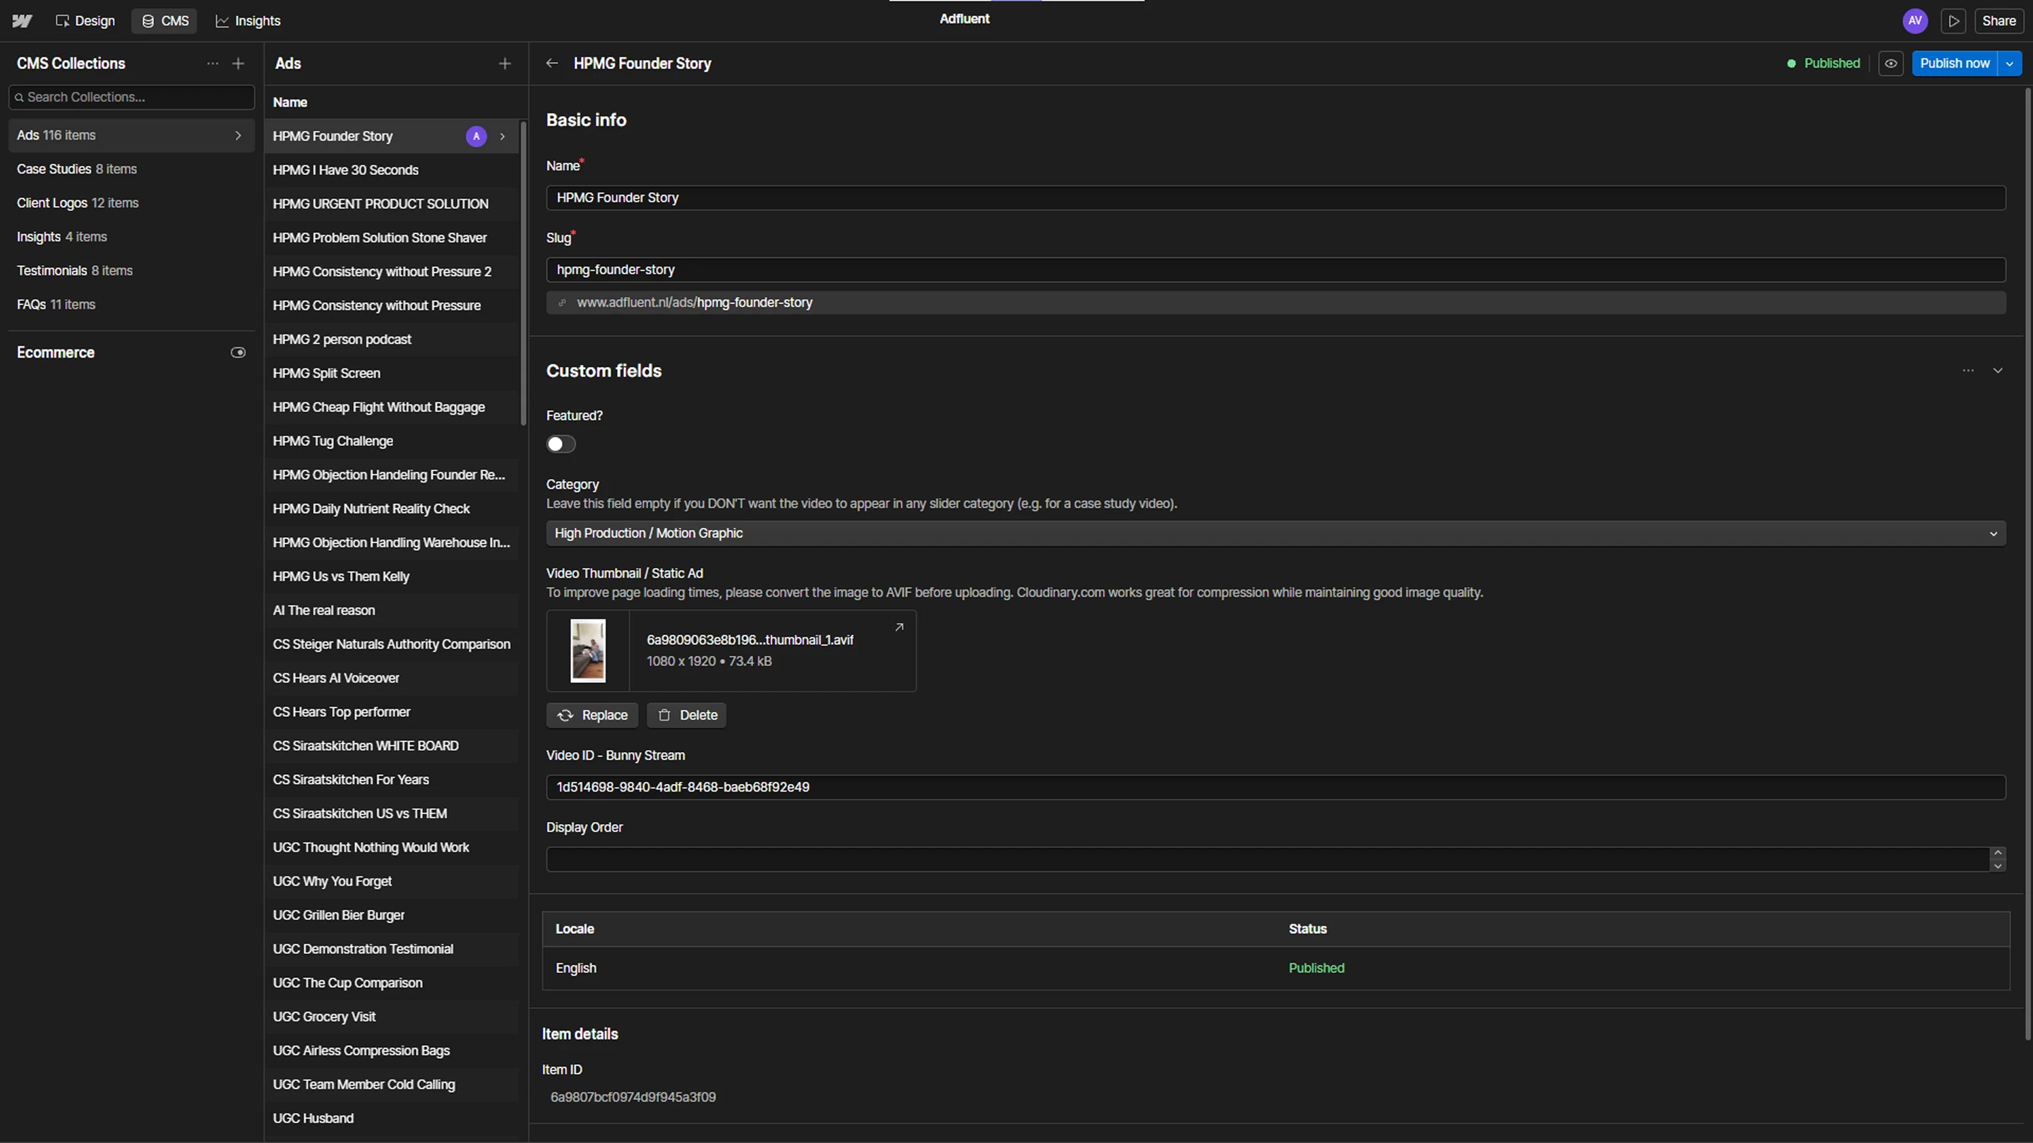
Task: Preview item with the eye icon
Action: coord(1891,63)
